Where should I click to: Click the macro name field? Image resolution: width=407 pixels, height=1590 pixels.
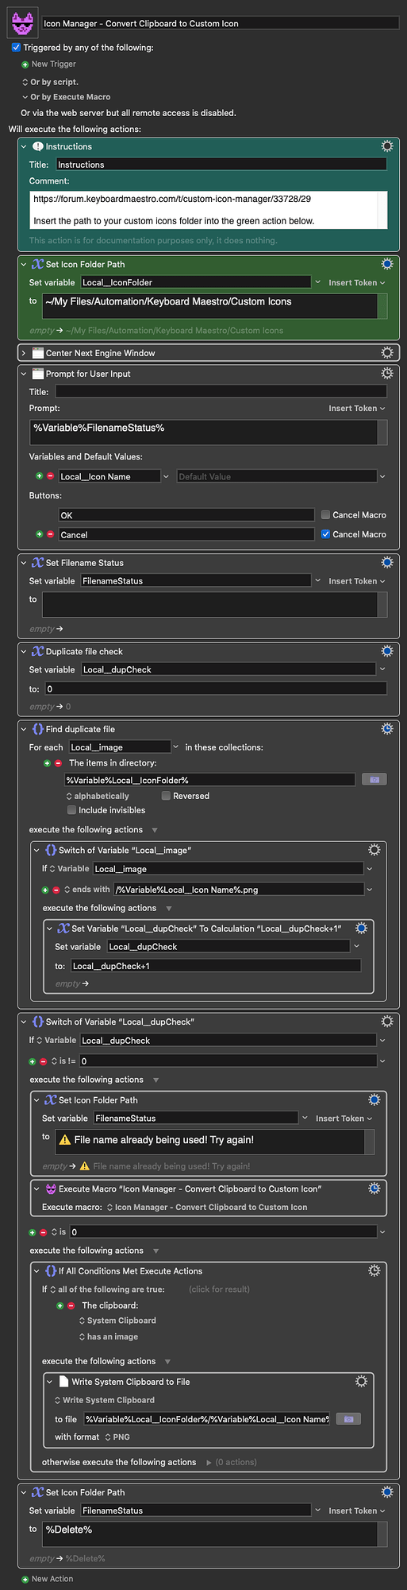(221, 23)
